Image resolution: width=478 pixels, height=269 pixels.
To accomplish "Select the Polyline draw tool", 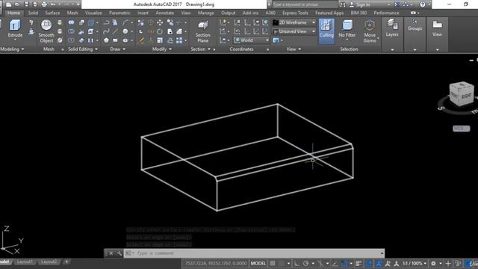I will [106, 22].
